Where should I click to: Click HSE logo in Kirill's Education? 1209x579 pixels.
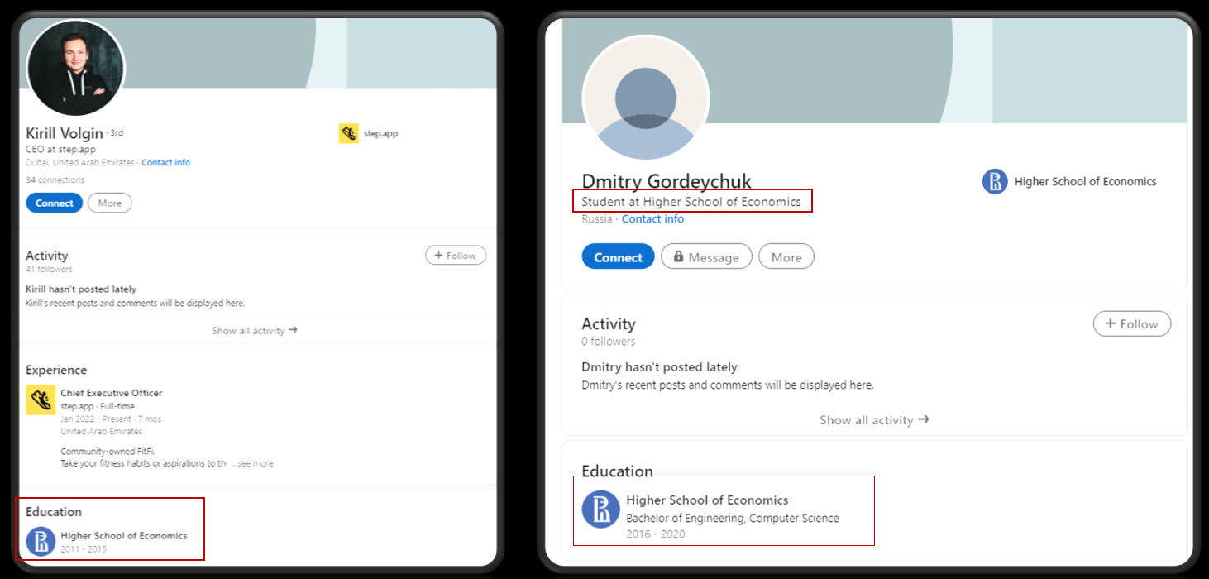pos(41,542)
